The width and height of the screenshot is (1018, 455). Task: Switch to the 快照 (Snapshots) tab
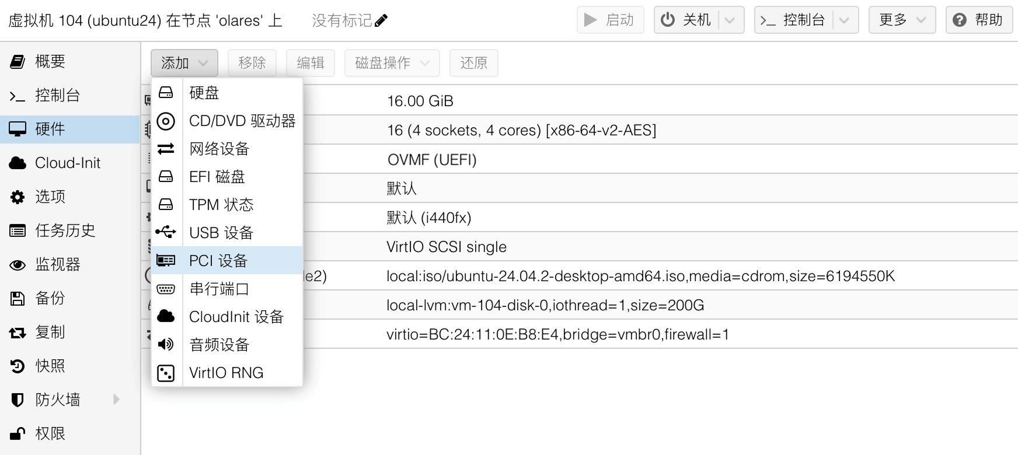pyautogui.click(x=50, y=366)
